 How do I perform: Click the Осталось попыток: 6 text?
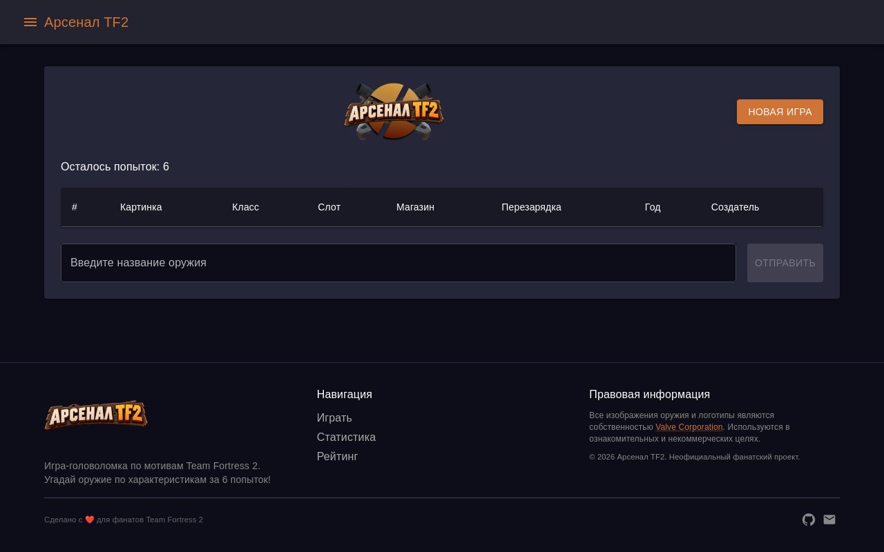115,167
